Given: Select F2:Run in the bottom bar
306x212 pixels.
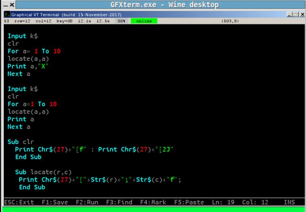Looking at the screenshot, I should pyautogui.click(x=87, y=202).
